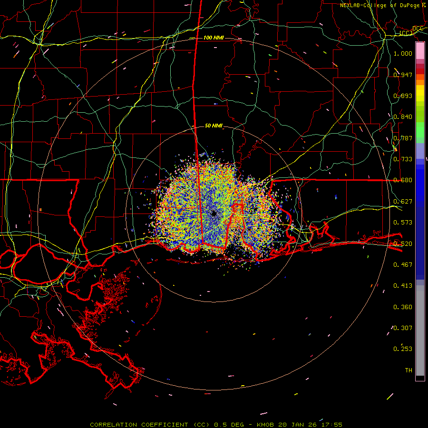Click the 17:55 timestamp in the caption
The height and width of the screenshot is (428, 428).
point(331,425)
